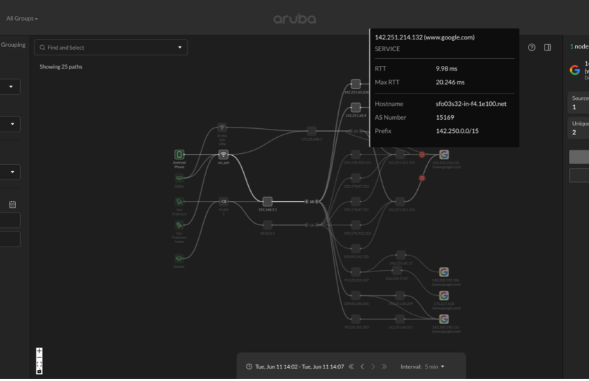
Task: Click the Tue, Jun 11 time range
Action: tap(299, 366)
